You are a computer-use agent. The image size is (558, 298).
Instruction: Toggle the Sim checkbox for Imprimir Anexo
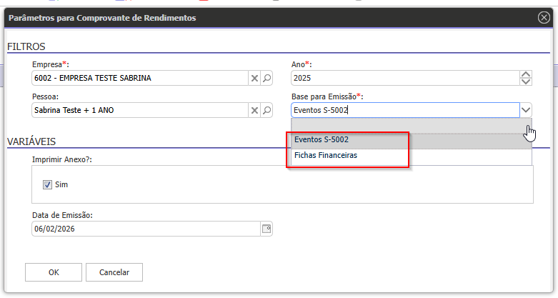pos(48,184)
